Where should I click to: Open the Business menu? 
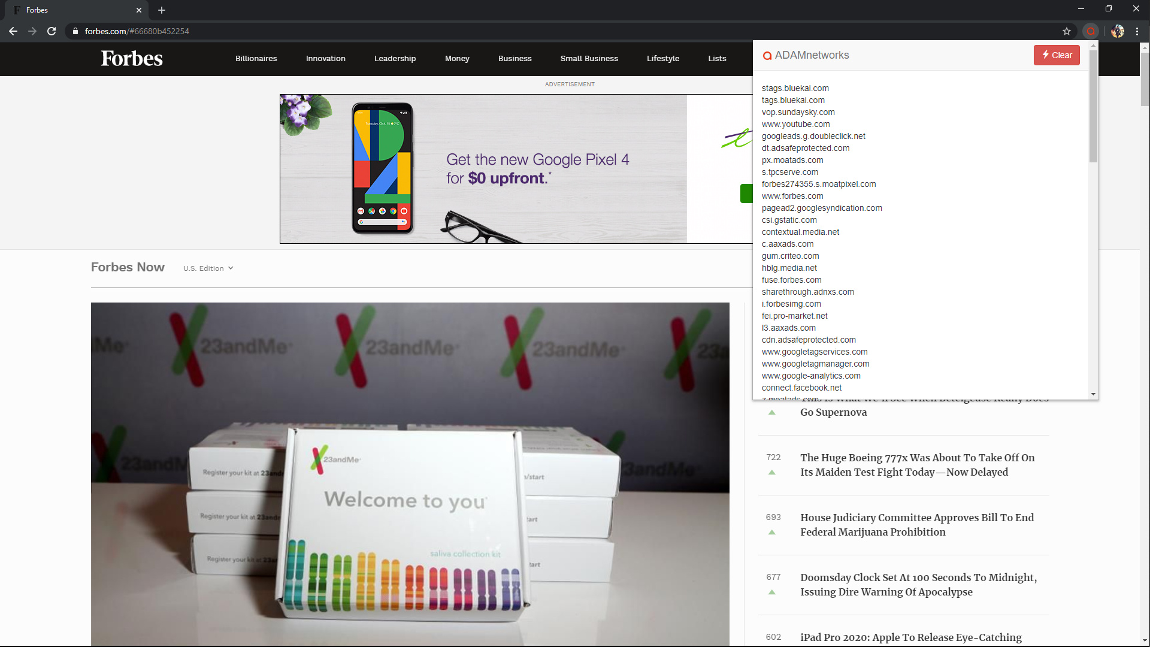point(515,58)
